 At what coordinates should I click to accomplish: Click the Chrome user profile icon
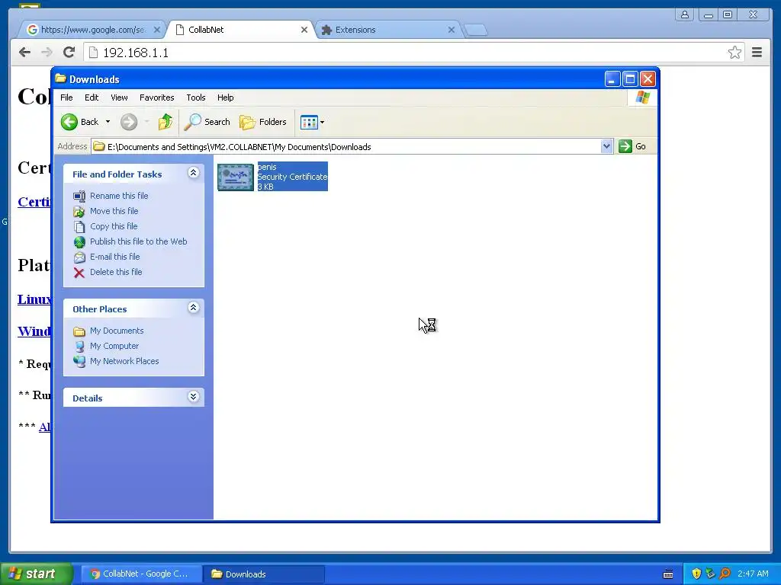pos(685,15)
